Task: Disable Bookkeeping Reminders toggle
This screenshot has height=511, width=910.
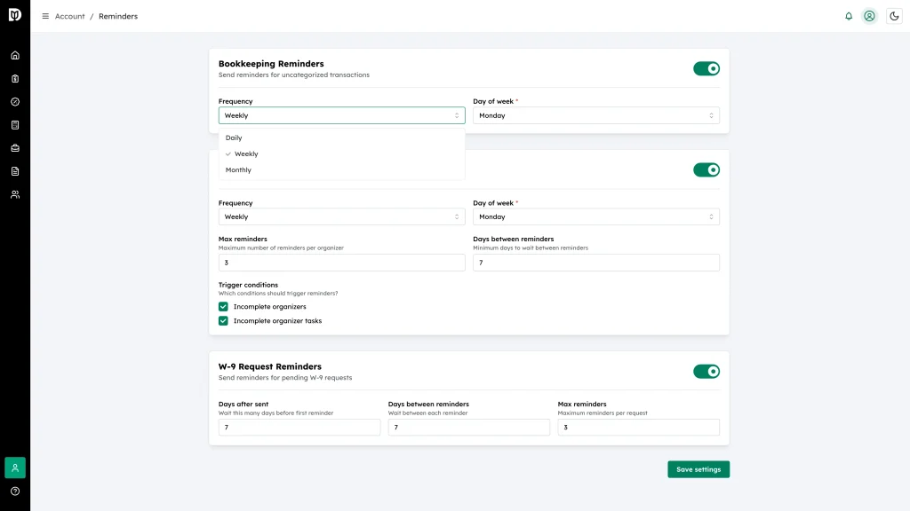Action: (706, 68)
